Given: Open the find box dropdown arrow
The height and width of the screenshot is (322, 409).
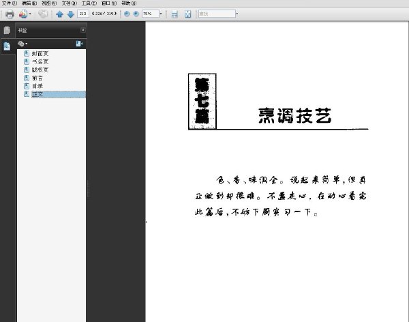Looking at the screenshot, I should point(237,14).
